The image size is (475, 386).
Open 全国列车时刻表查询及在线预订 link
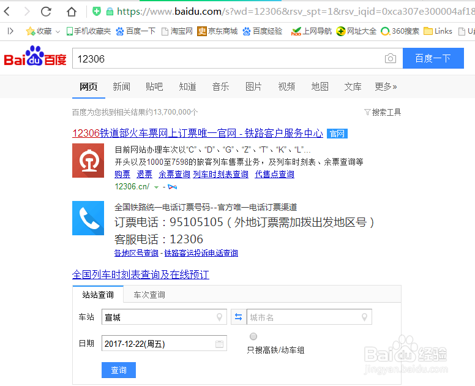(141, 274)
